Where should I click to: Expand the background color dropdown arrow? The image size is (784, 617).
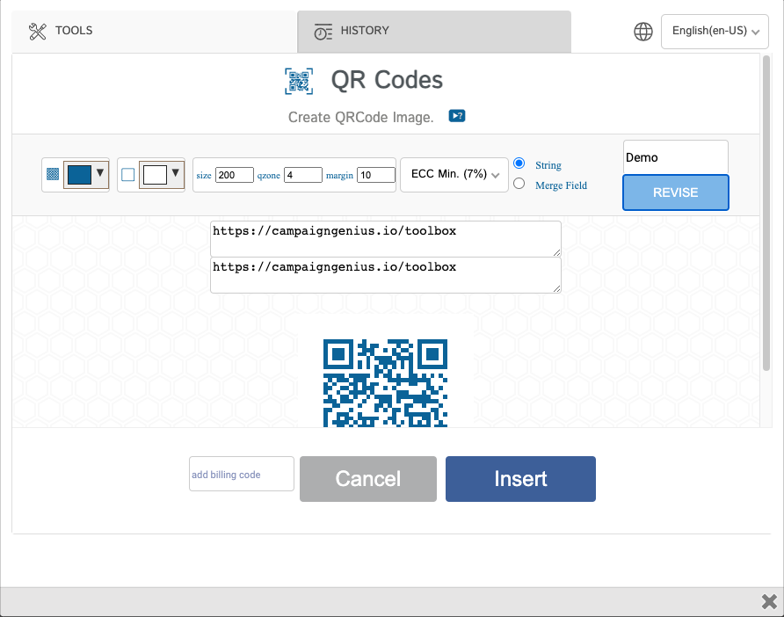tap(176, 172)
